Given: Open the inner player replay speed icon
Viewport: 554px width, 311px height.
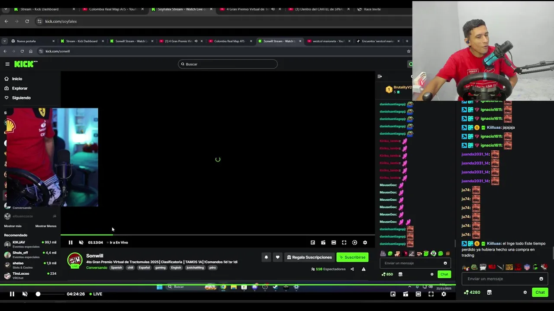Looking at the screenshot, I should (x=354, y=242).
